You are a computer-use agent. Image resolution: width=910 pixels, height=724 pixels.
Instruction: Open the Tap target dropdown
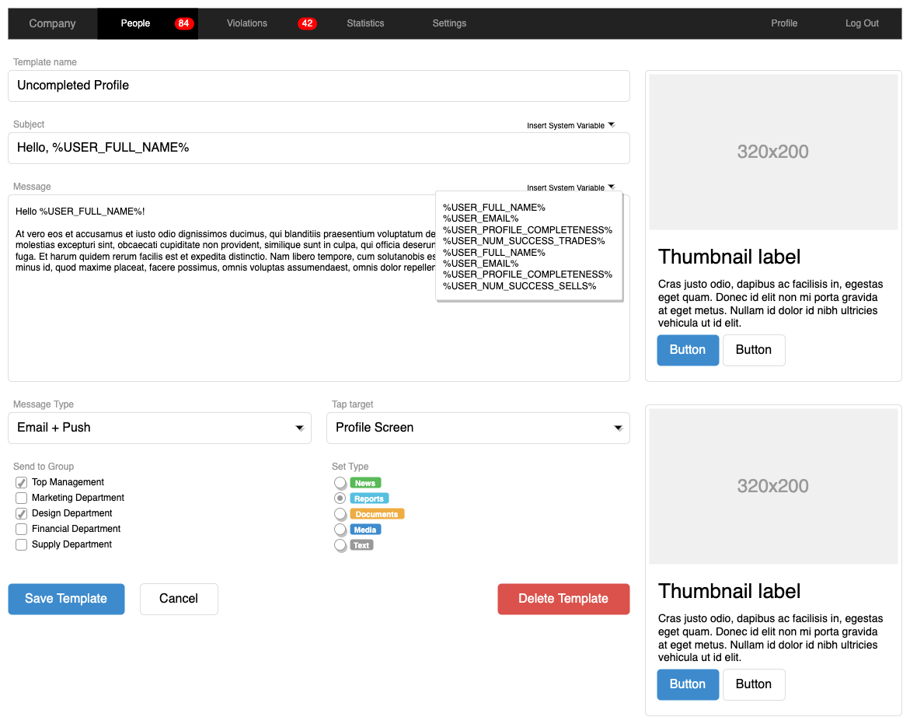click(478, 428)
